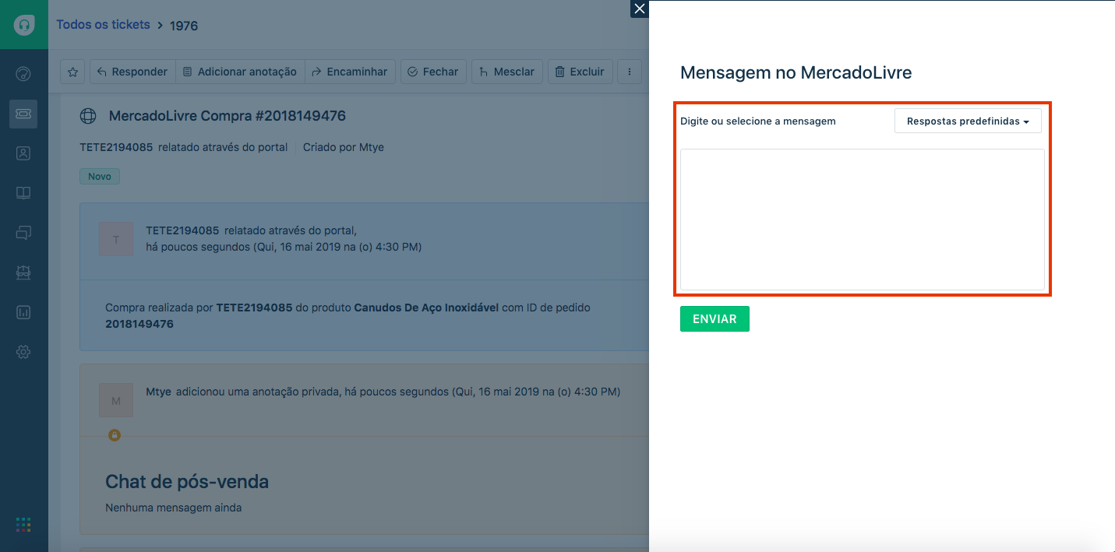Click the globe icon beside ticket title
1115x552 pixels.
pyautogui.click(x=88, y=116)
